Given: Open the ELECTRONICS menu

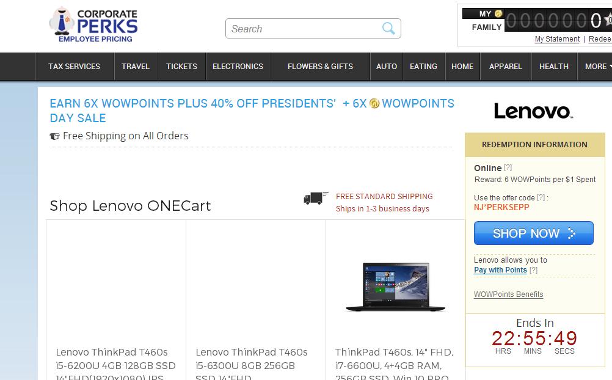Looking at the screenshot, I should [238, 67].
